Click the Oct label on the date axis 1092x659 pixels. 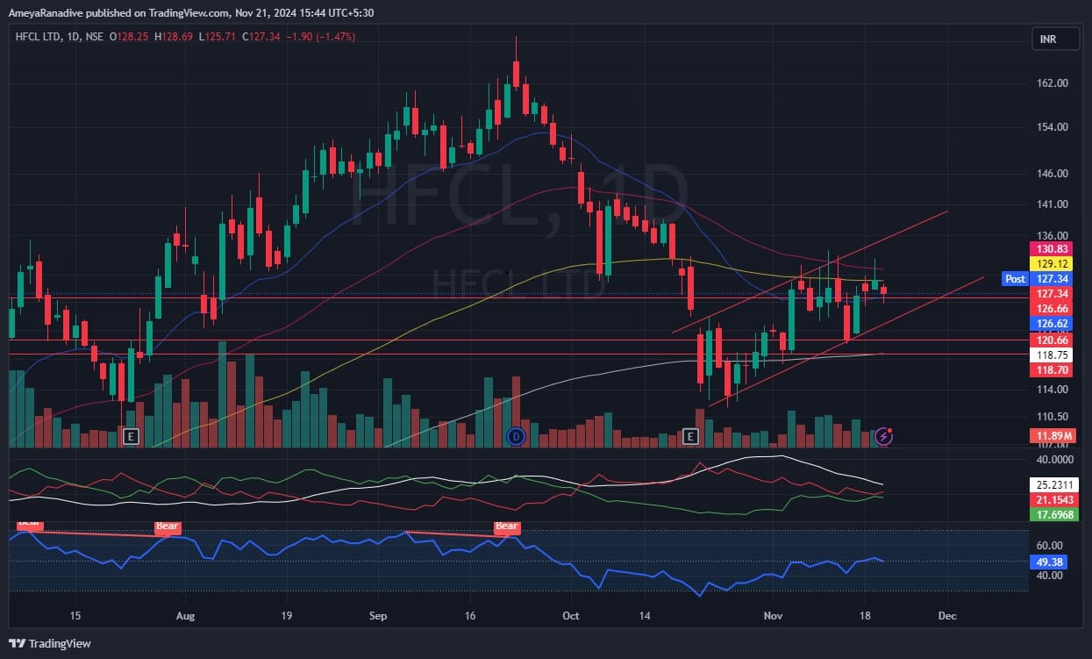tap(571, 617)
